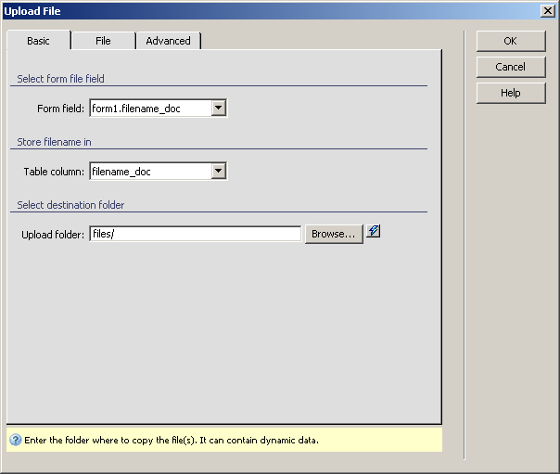This screenshot has height=474, width=560.
Task: Go to the Advanced tab
Action: click(168, 41)
